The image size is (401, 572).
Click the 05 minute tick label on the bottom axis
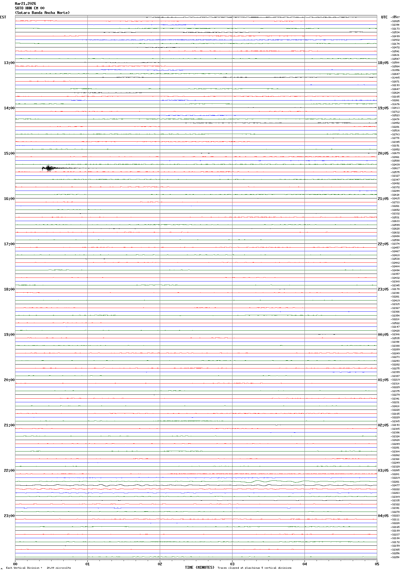tap(377, 564)
